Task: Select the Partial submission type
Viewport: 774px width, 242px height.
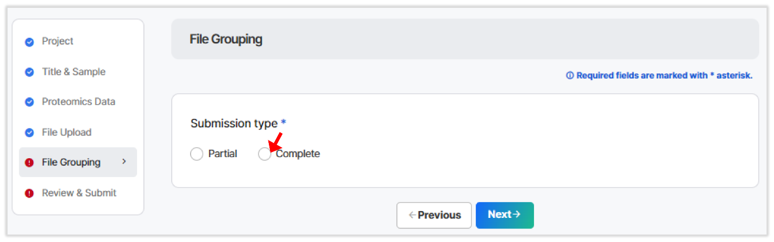Action: [196, 154]
